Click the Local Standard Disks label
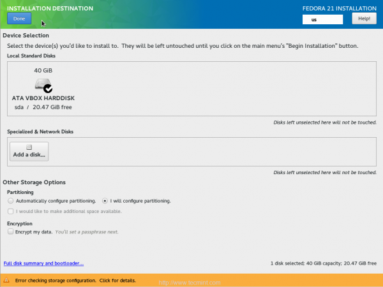The width and height of the screenshot is (383, 287). (x=31, y=55)
